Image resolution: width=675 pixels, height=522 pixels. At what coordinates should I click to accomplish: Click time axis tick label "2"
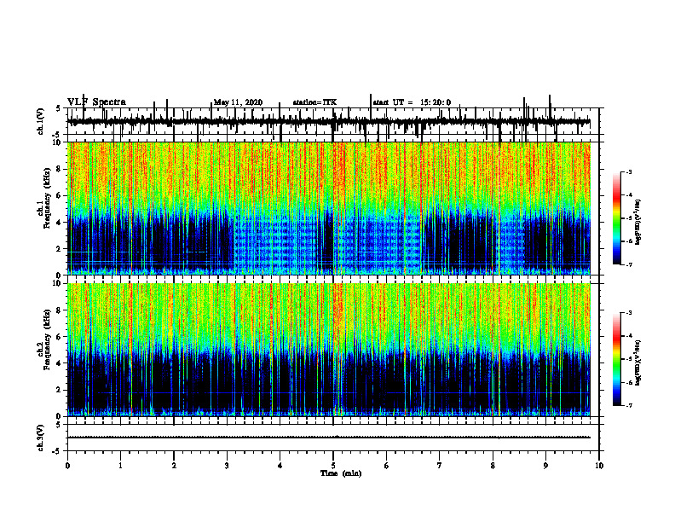coord(174,466)
